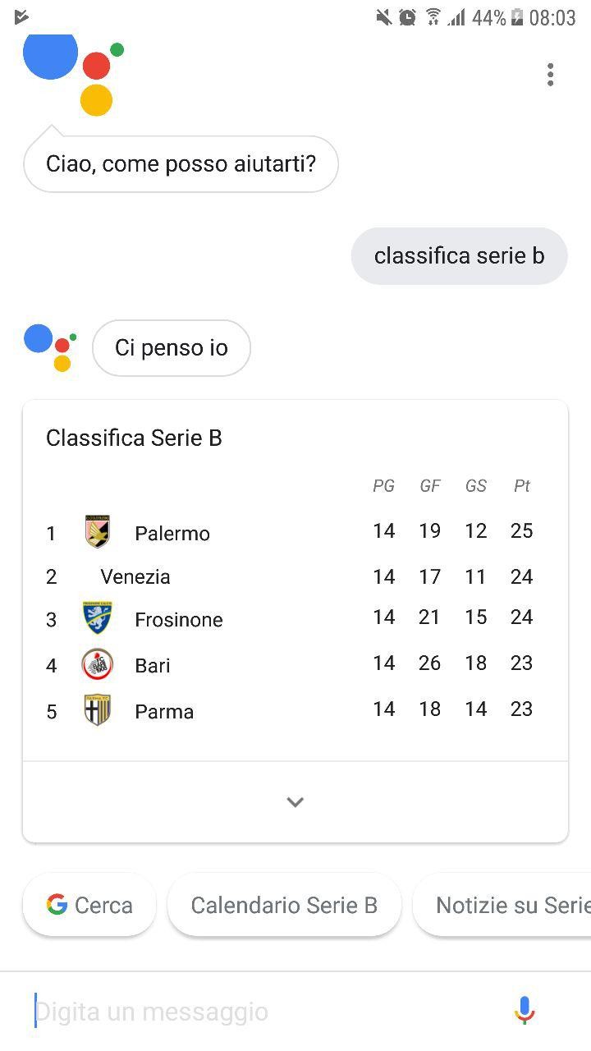Viewport: 591px width, 1051px height.
Task: Tap the Parma team crest
Action: click(98, 710)
